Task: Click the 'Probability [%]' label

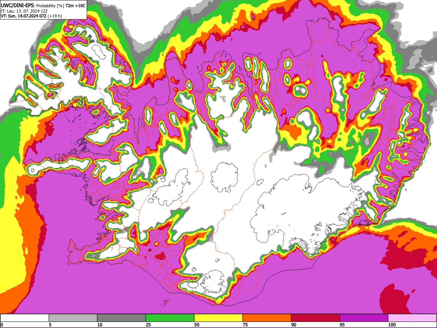Action: click(x=50, y=6)
